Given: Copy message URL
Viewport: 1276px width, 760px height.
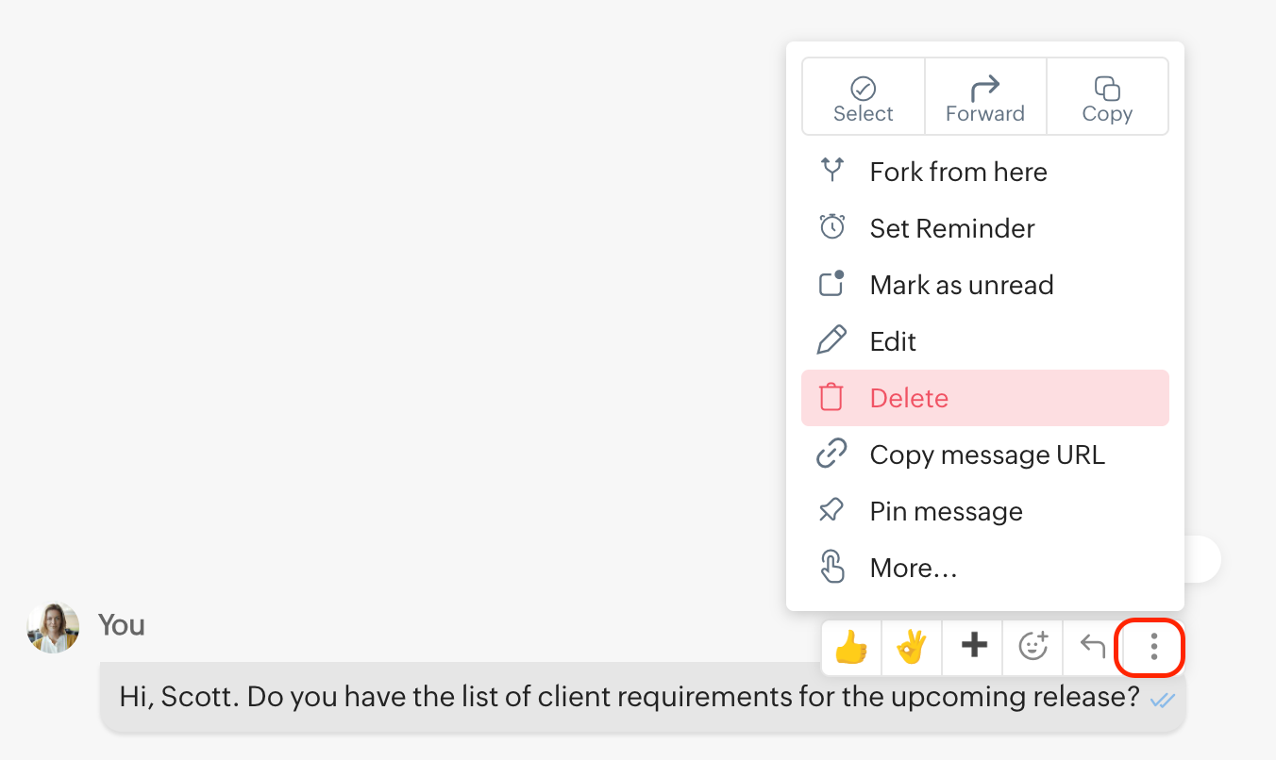Looking at the screenshot, I should pos(986,455).
